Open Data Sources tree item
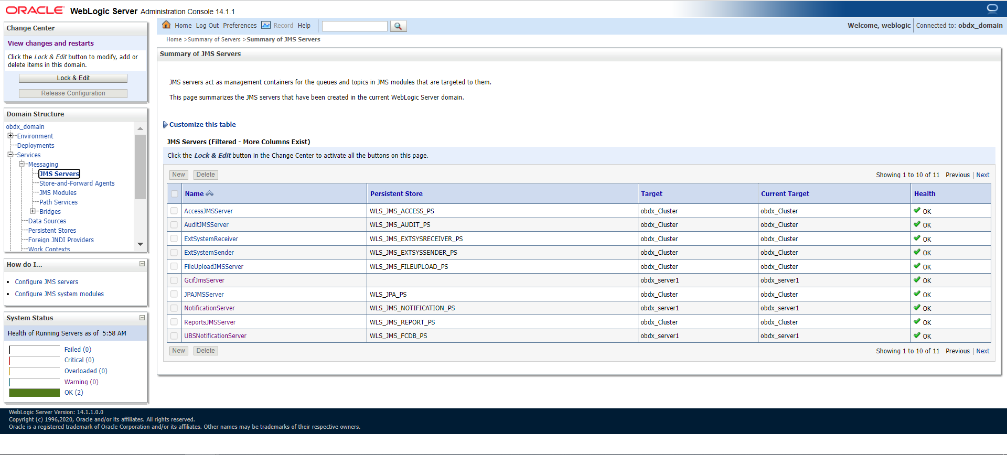1007x455 pixels. pos(47,221)
